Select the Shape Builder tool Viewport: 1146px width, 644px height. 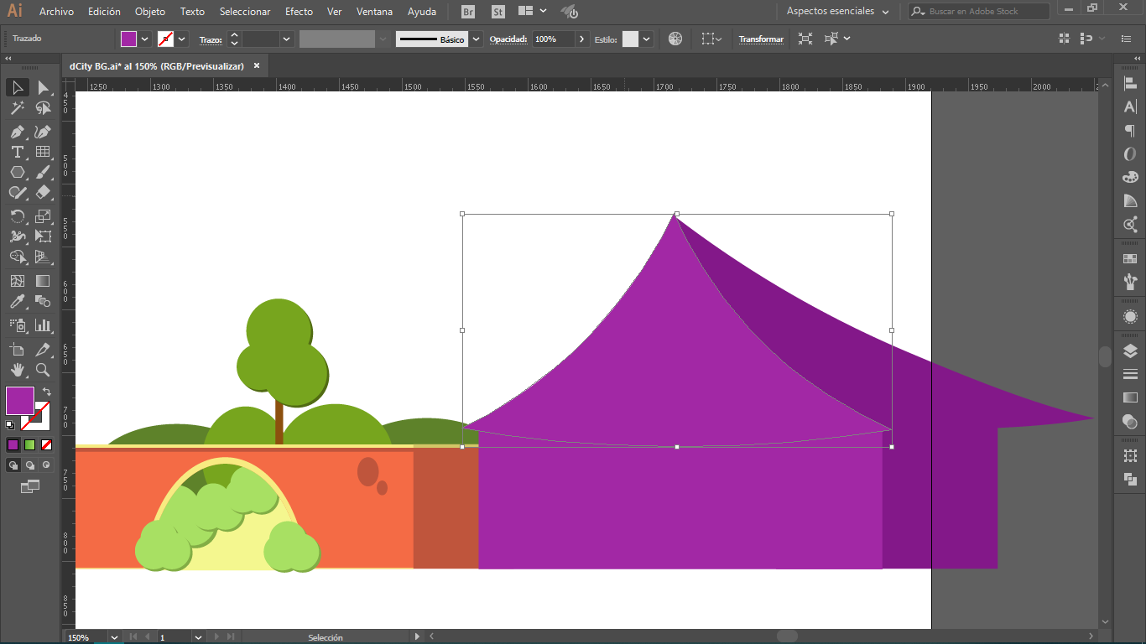[18, 257]
